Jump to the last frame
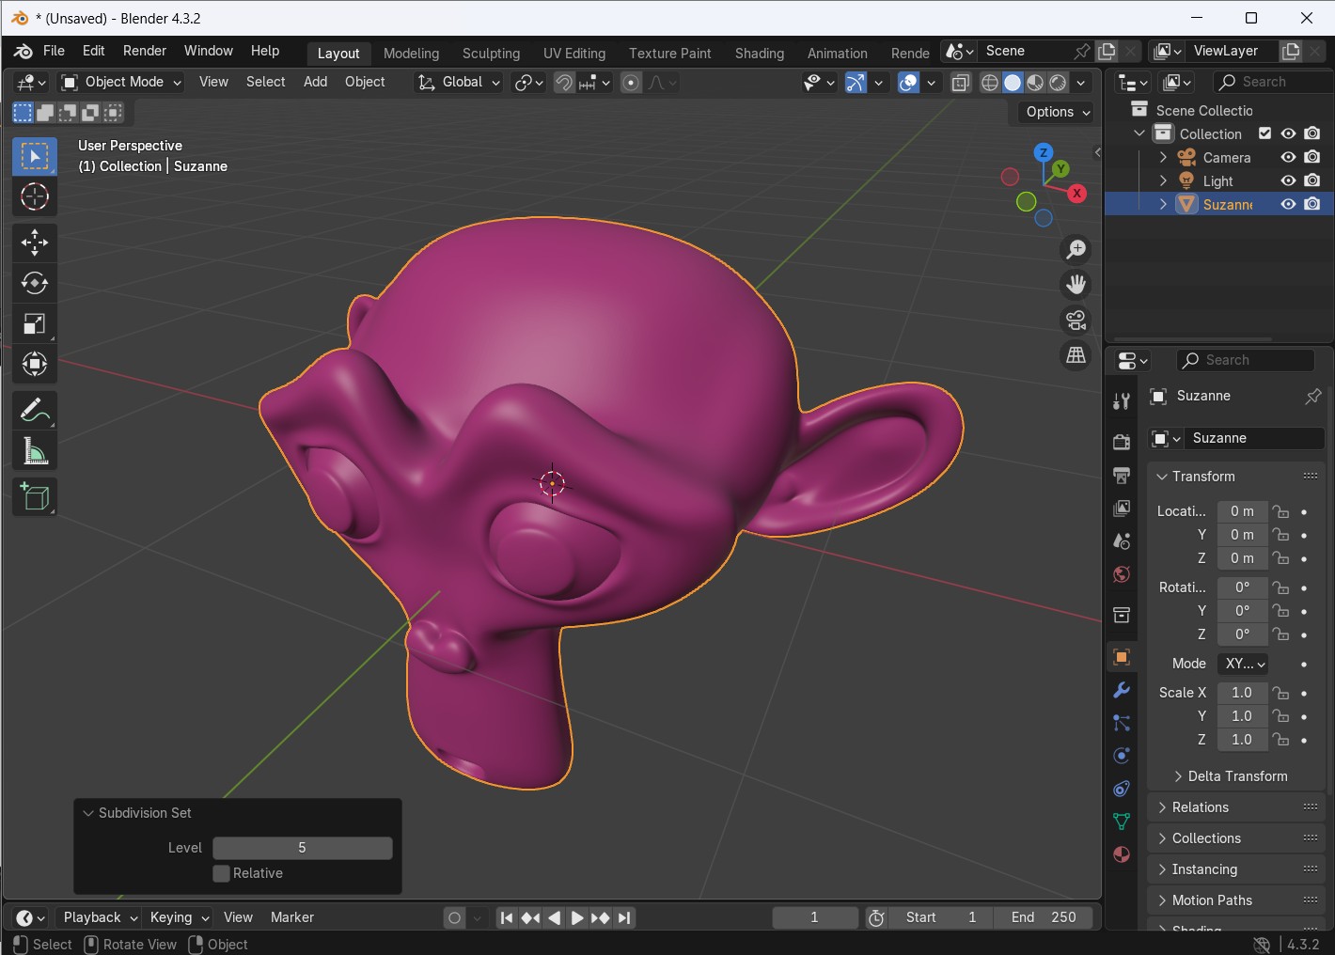Screen dimensions: 1335x955 coord(624,918)
